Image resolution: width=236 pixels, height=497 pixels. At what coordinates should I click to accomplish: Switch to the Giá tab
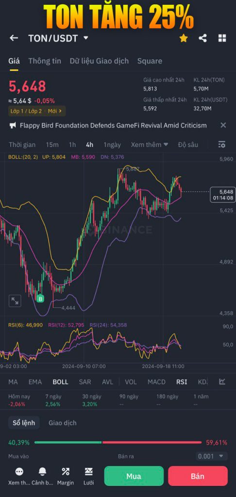click(14, 61)
